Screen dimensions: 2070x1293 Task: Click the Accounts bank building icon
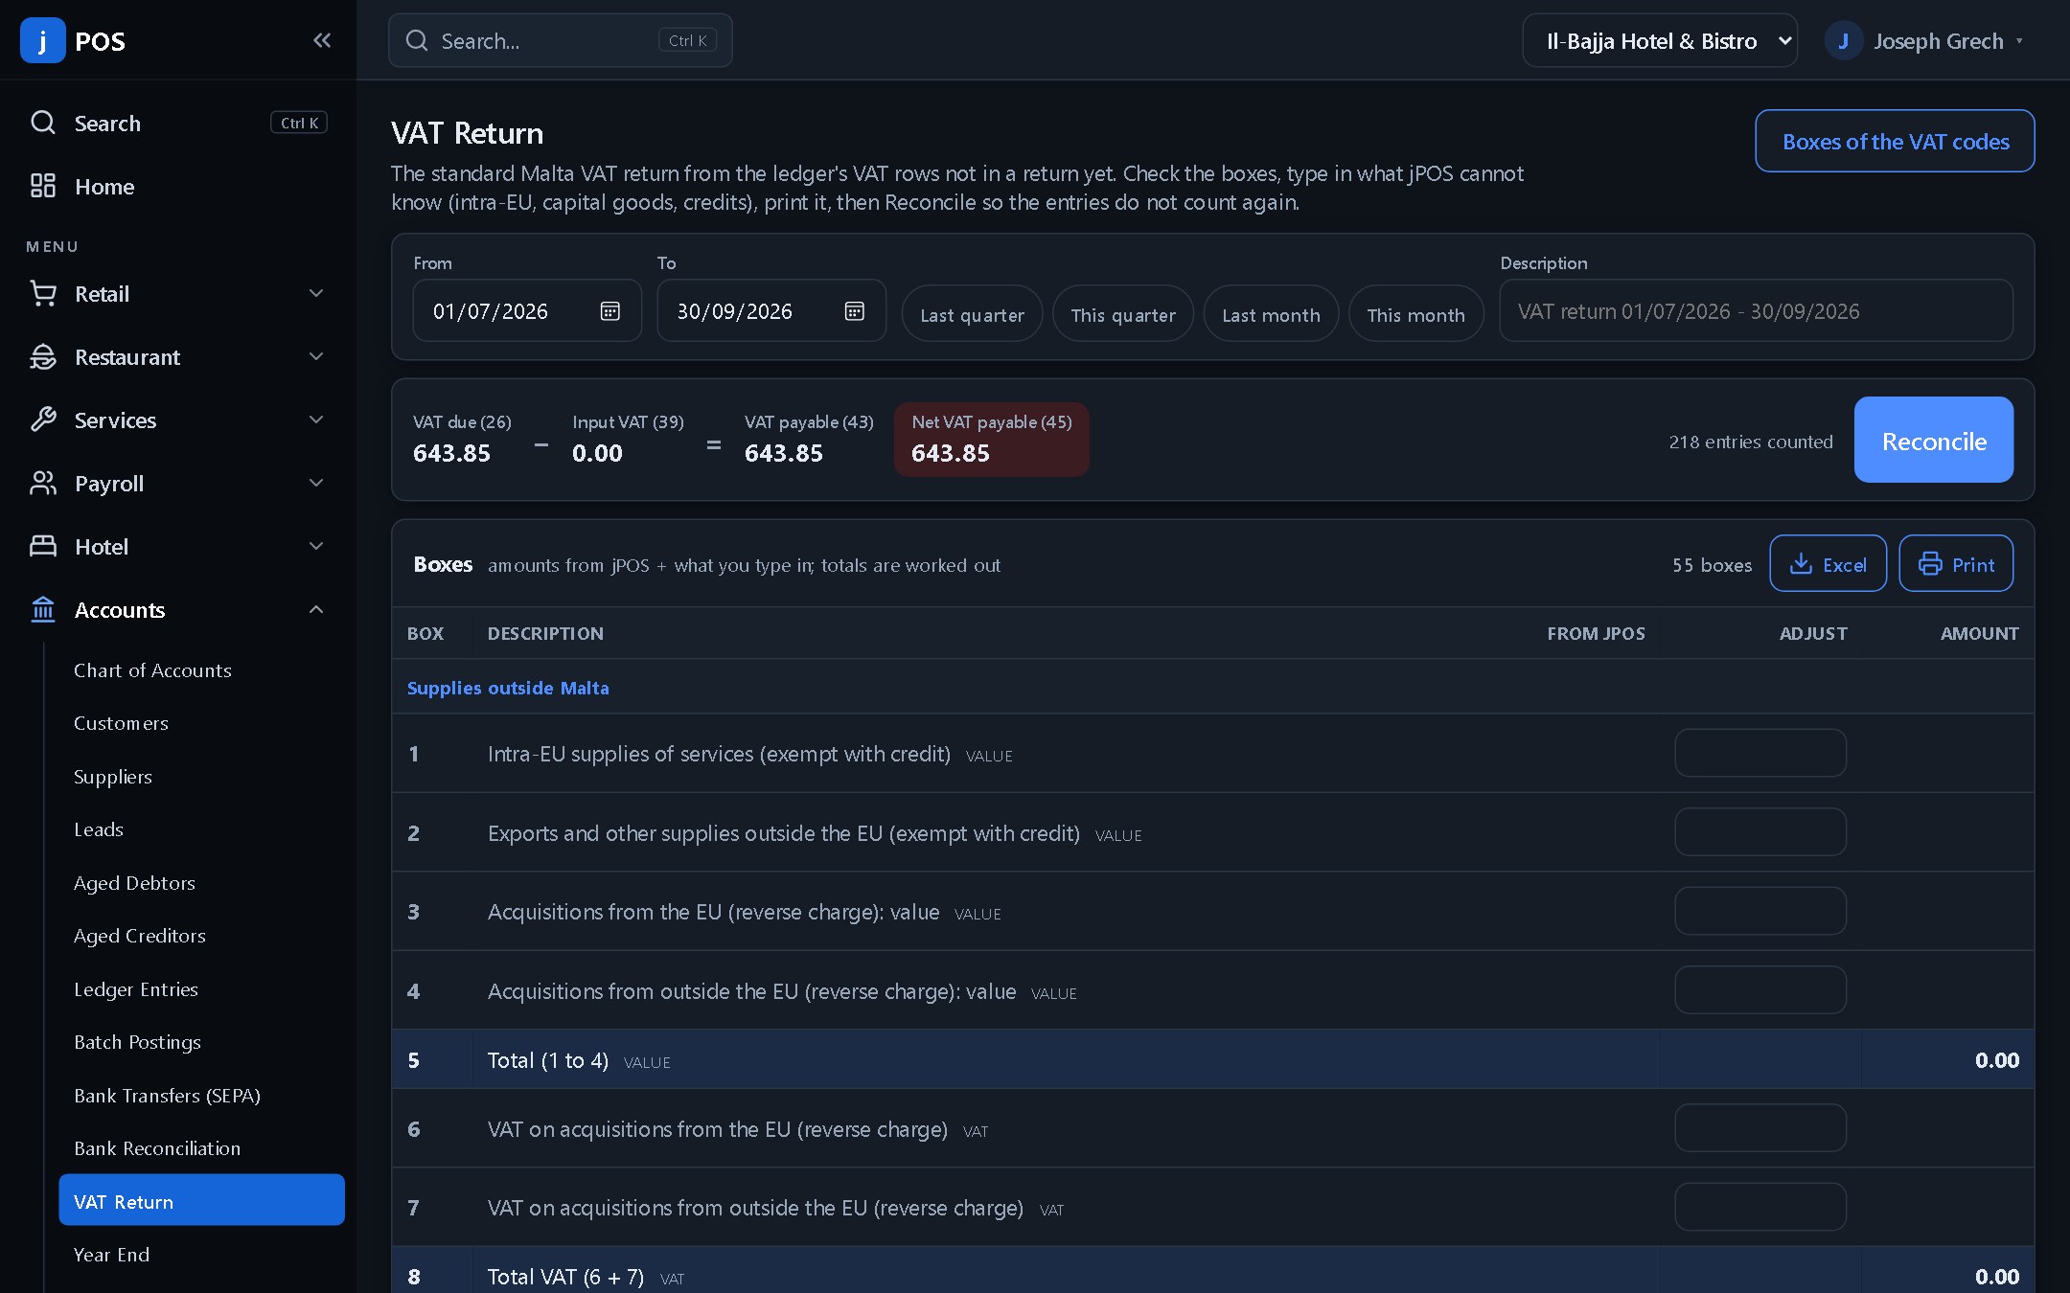click(x=43, y=609)
